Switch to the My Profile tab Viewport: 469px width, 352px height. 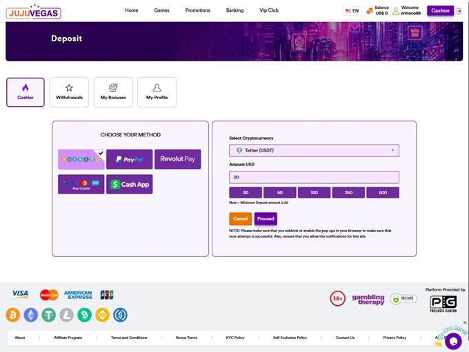pyautogui.click(x=157, y=92)
